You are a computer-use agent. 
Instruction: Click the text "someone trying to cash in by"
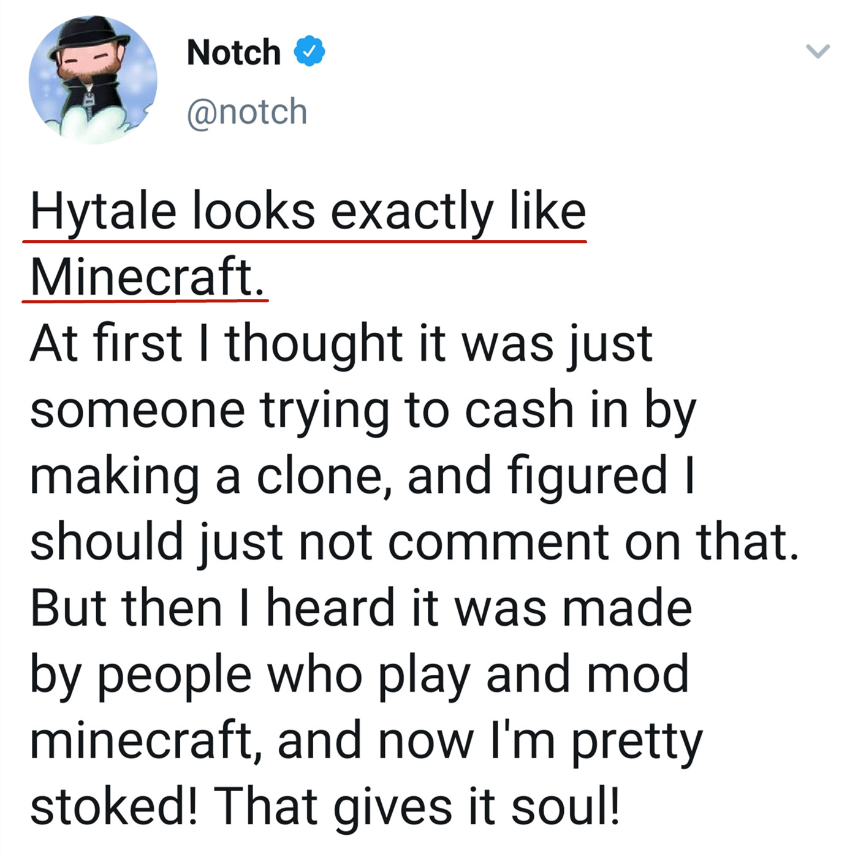pyautogui.click(x=363, y=409)
